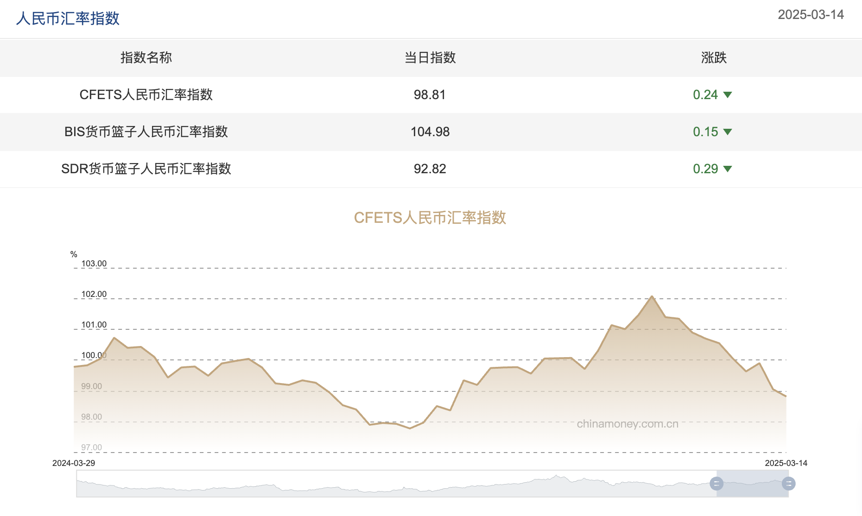Select the CFETS人民币汇率指数 row name
The width and height of the screenshot is (862, 516).
146,95
